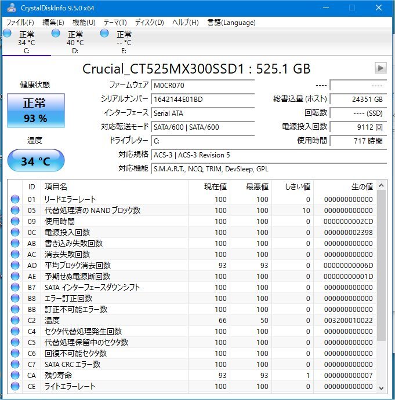Click the next disk arrow button
The image size is (395, 400).
[380, 68]
